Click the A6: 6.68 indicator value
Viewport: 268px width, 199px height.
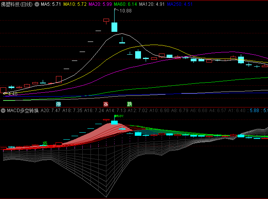(198, 111)
